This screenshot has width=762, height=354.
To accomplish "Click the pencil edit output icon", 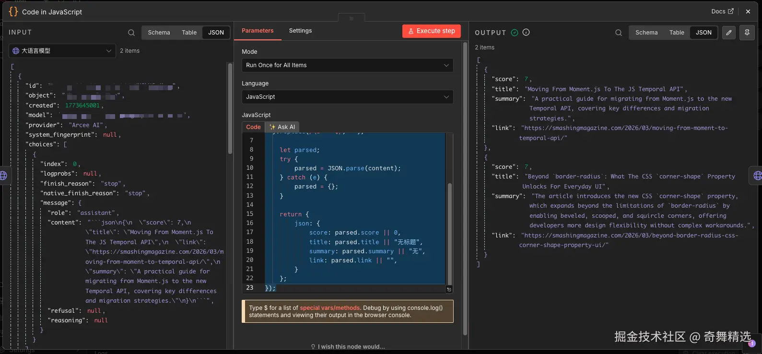I will pyautogui.click(x=729, y=33).
